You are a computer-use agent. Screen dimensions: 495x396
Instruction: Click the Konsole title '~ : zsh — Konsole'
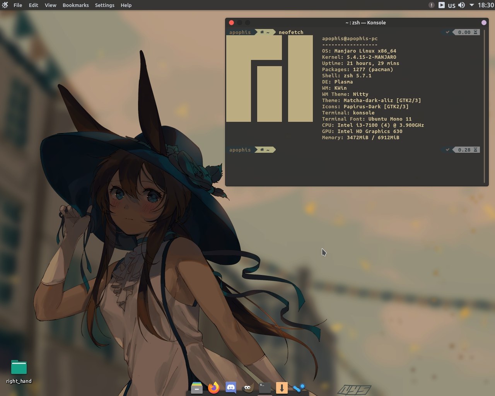coord(366,23)
